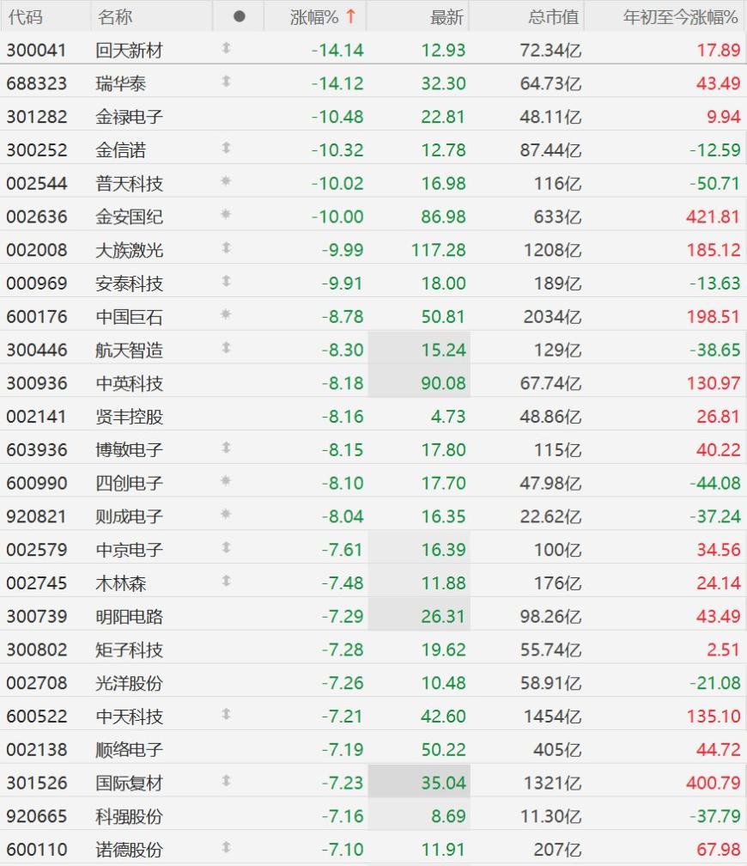This screenshot has width=747, height=866.
Task: Click the star marker icon in the 四创电子 row
Action: click(x=225, y=480)
